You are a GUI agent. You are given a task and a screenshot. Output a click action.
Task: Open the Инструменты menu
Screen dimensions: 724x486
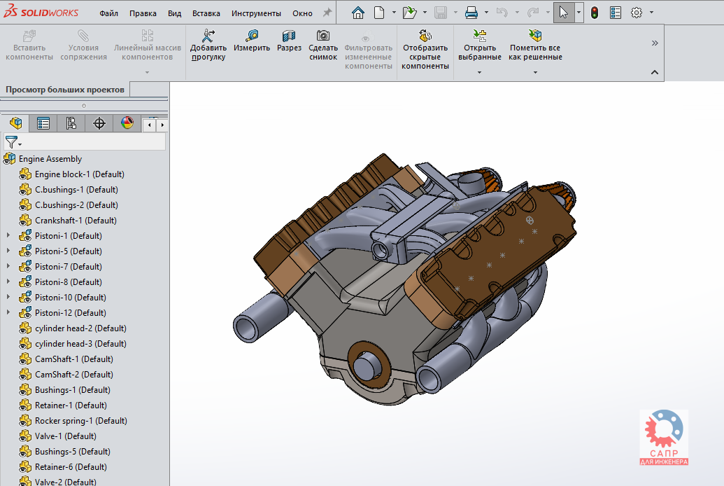click(x=256, y=13)
